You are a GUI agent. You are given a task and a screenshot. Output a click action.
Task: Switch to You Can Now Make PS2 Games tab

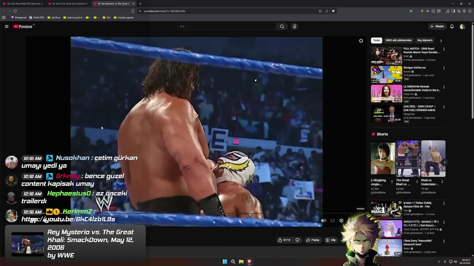(23, 4)
